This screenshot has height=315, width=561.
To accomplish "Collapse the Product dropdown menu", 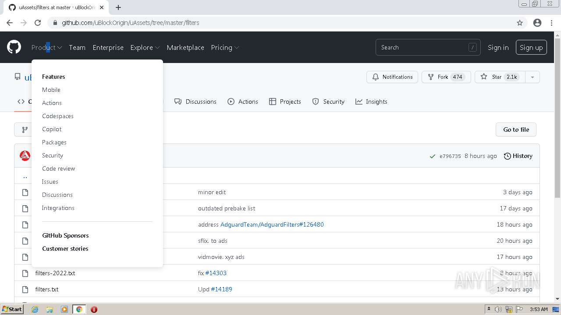I will pos(46,47).
